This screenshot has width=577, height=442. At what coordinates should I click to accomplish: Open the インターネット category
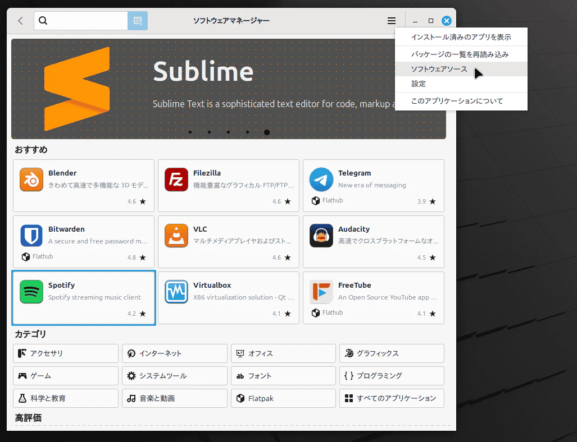(x=174, y=353)
